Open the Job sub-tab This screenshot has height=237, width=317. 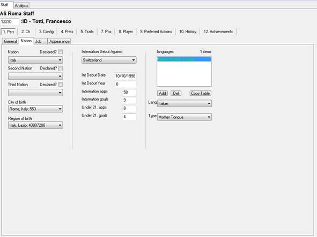pos(40,41)
